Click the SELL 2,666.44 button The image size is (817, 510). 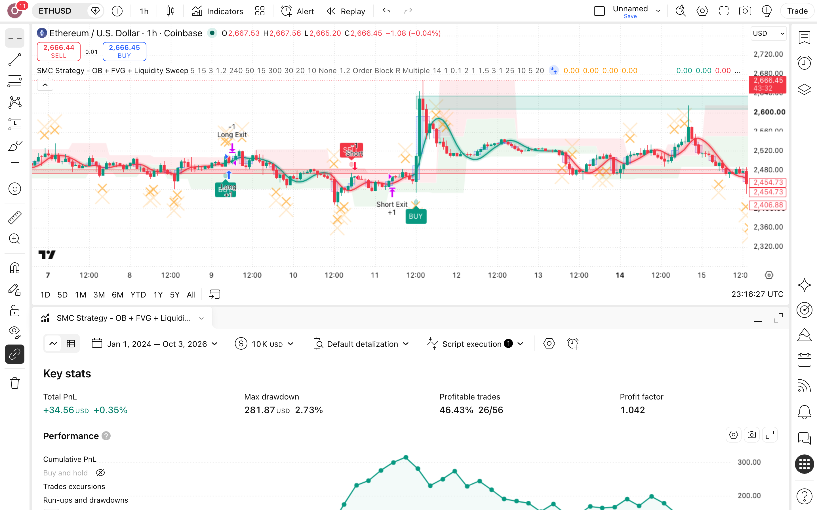pos(58,51)
